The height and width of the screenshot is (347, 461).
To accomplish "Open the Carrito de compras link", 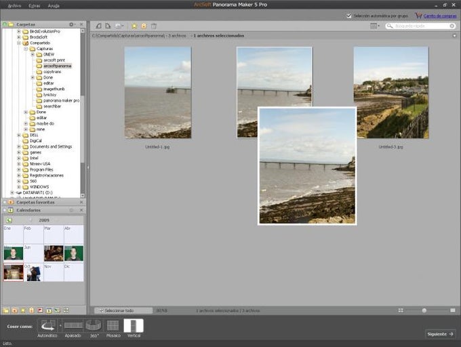I will [x=440, y=16].
